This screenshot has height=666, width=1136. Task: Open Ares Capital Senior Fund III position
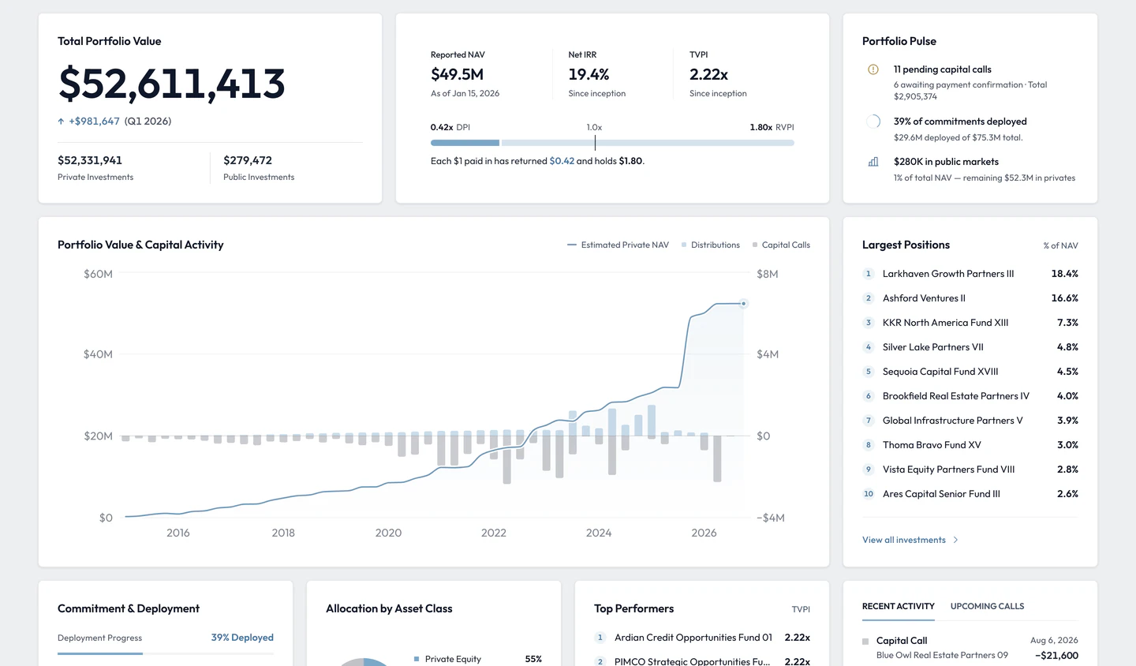coord(970,494)
